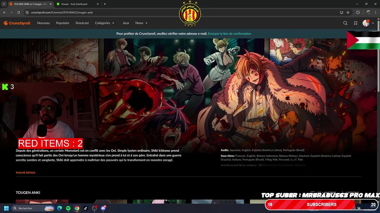Viewport: 380px width, 213px height.
Task: Click the Crunchyroll profile avatar
Action: 366,23
